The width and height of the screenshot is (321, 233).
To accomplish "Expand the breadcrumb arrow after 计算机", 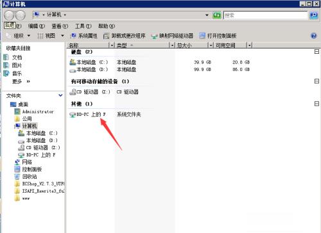I will tap(65, 15).
